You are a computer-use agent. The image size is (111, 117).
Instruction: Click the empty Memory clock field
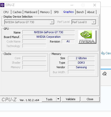[34, 67]
